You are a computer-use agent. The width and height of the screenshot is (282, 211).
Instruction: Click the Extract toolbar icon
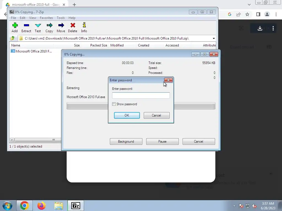[x=26, y=27]
